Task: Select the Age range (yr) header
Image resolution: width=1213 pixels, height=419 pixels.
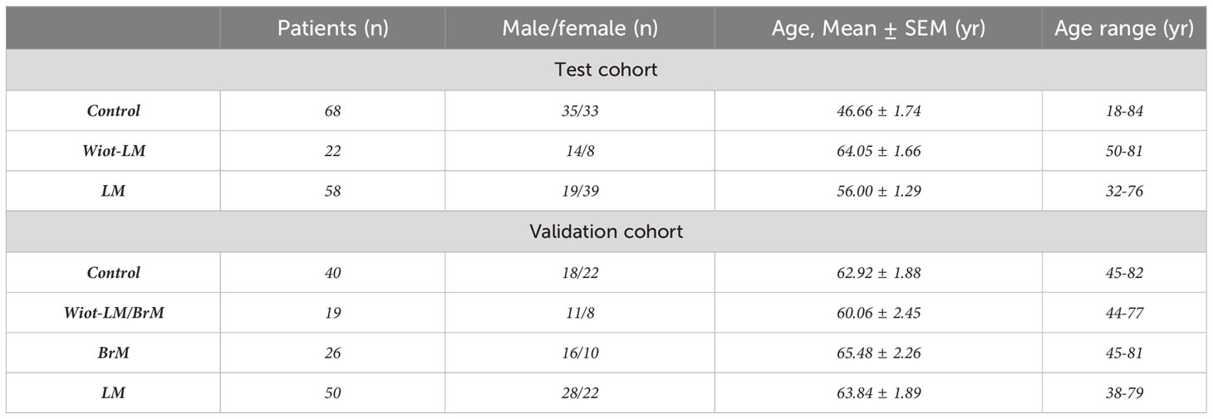Action: pyautogui.click(x=1124, y=28)
